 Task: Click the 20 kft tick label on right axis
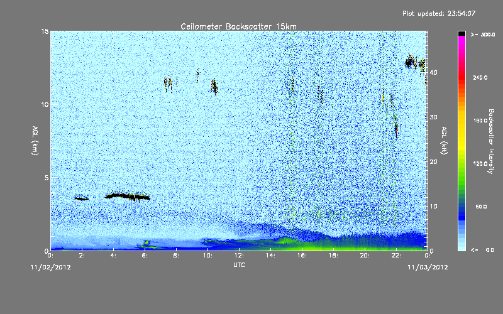coord(433,162)
